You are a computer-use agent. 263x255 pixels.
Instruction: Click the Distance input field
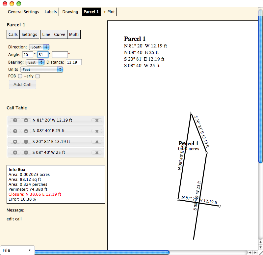pos(73,62)
